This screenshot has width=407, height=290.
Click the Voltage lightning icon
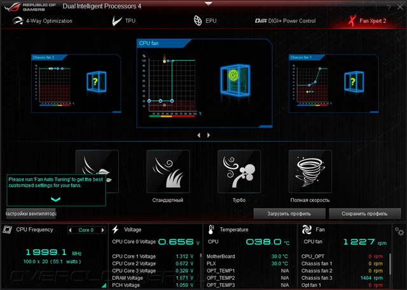tap(116, 230)
